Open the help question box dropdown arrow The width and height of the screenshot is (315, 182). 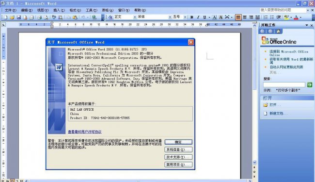(x=308, y=10)
